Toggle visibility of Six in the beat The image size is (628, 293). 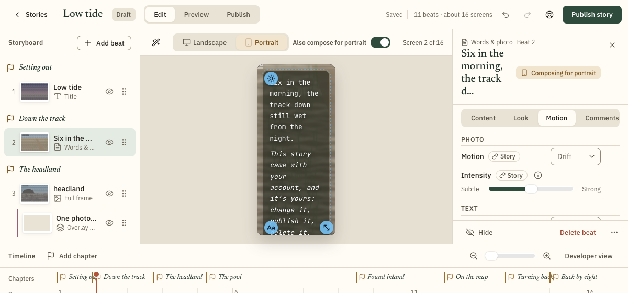click(x=109, y=142)
